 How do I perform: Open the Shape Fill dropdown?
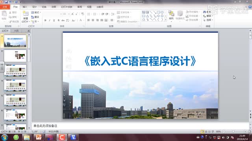pyautogui.click(x=193, y=12)
